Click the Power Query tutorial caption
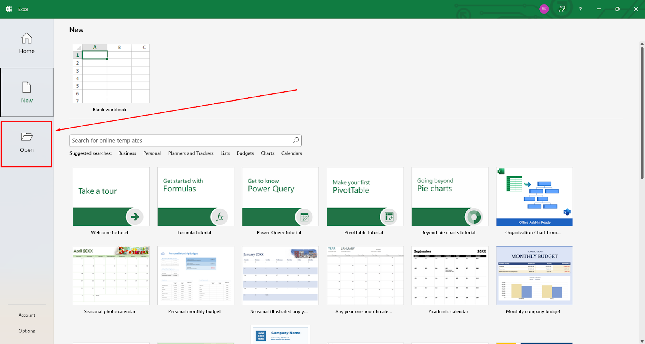 (279, 232)
